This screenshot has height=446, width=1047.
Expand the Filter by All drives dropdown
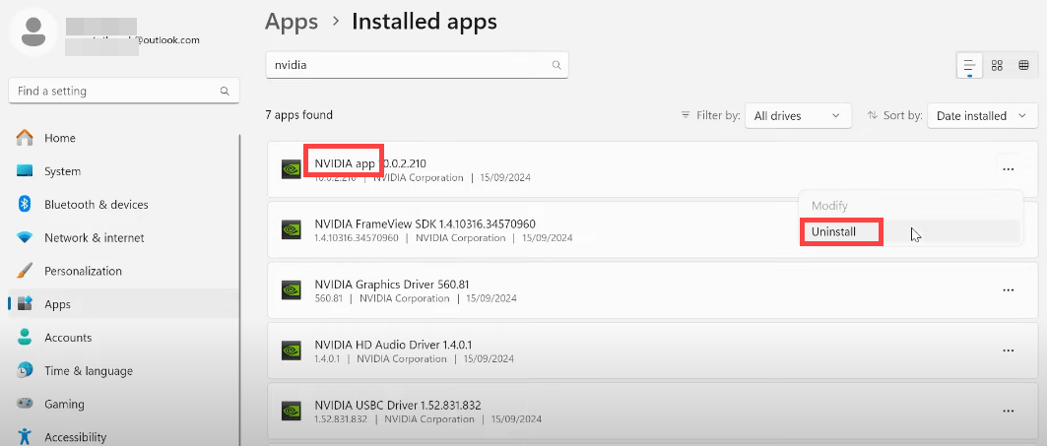click(x=798, y=115)
